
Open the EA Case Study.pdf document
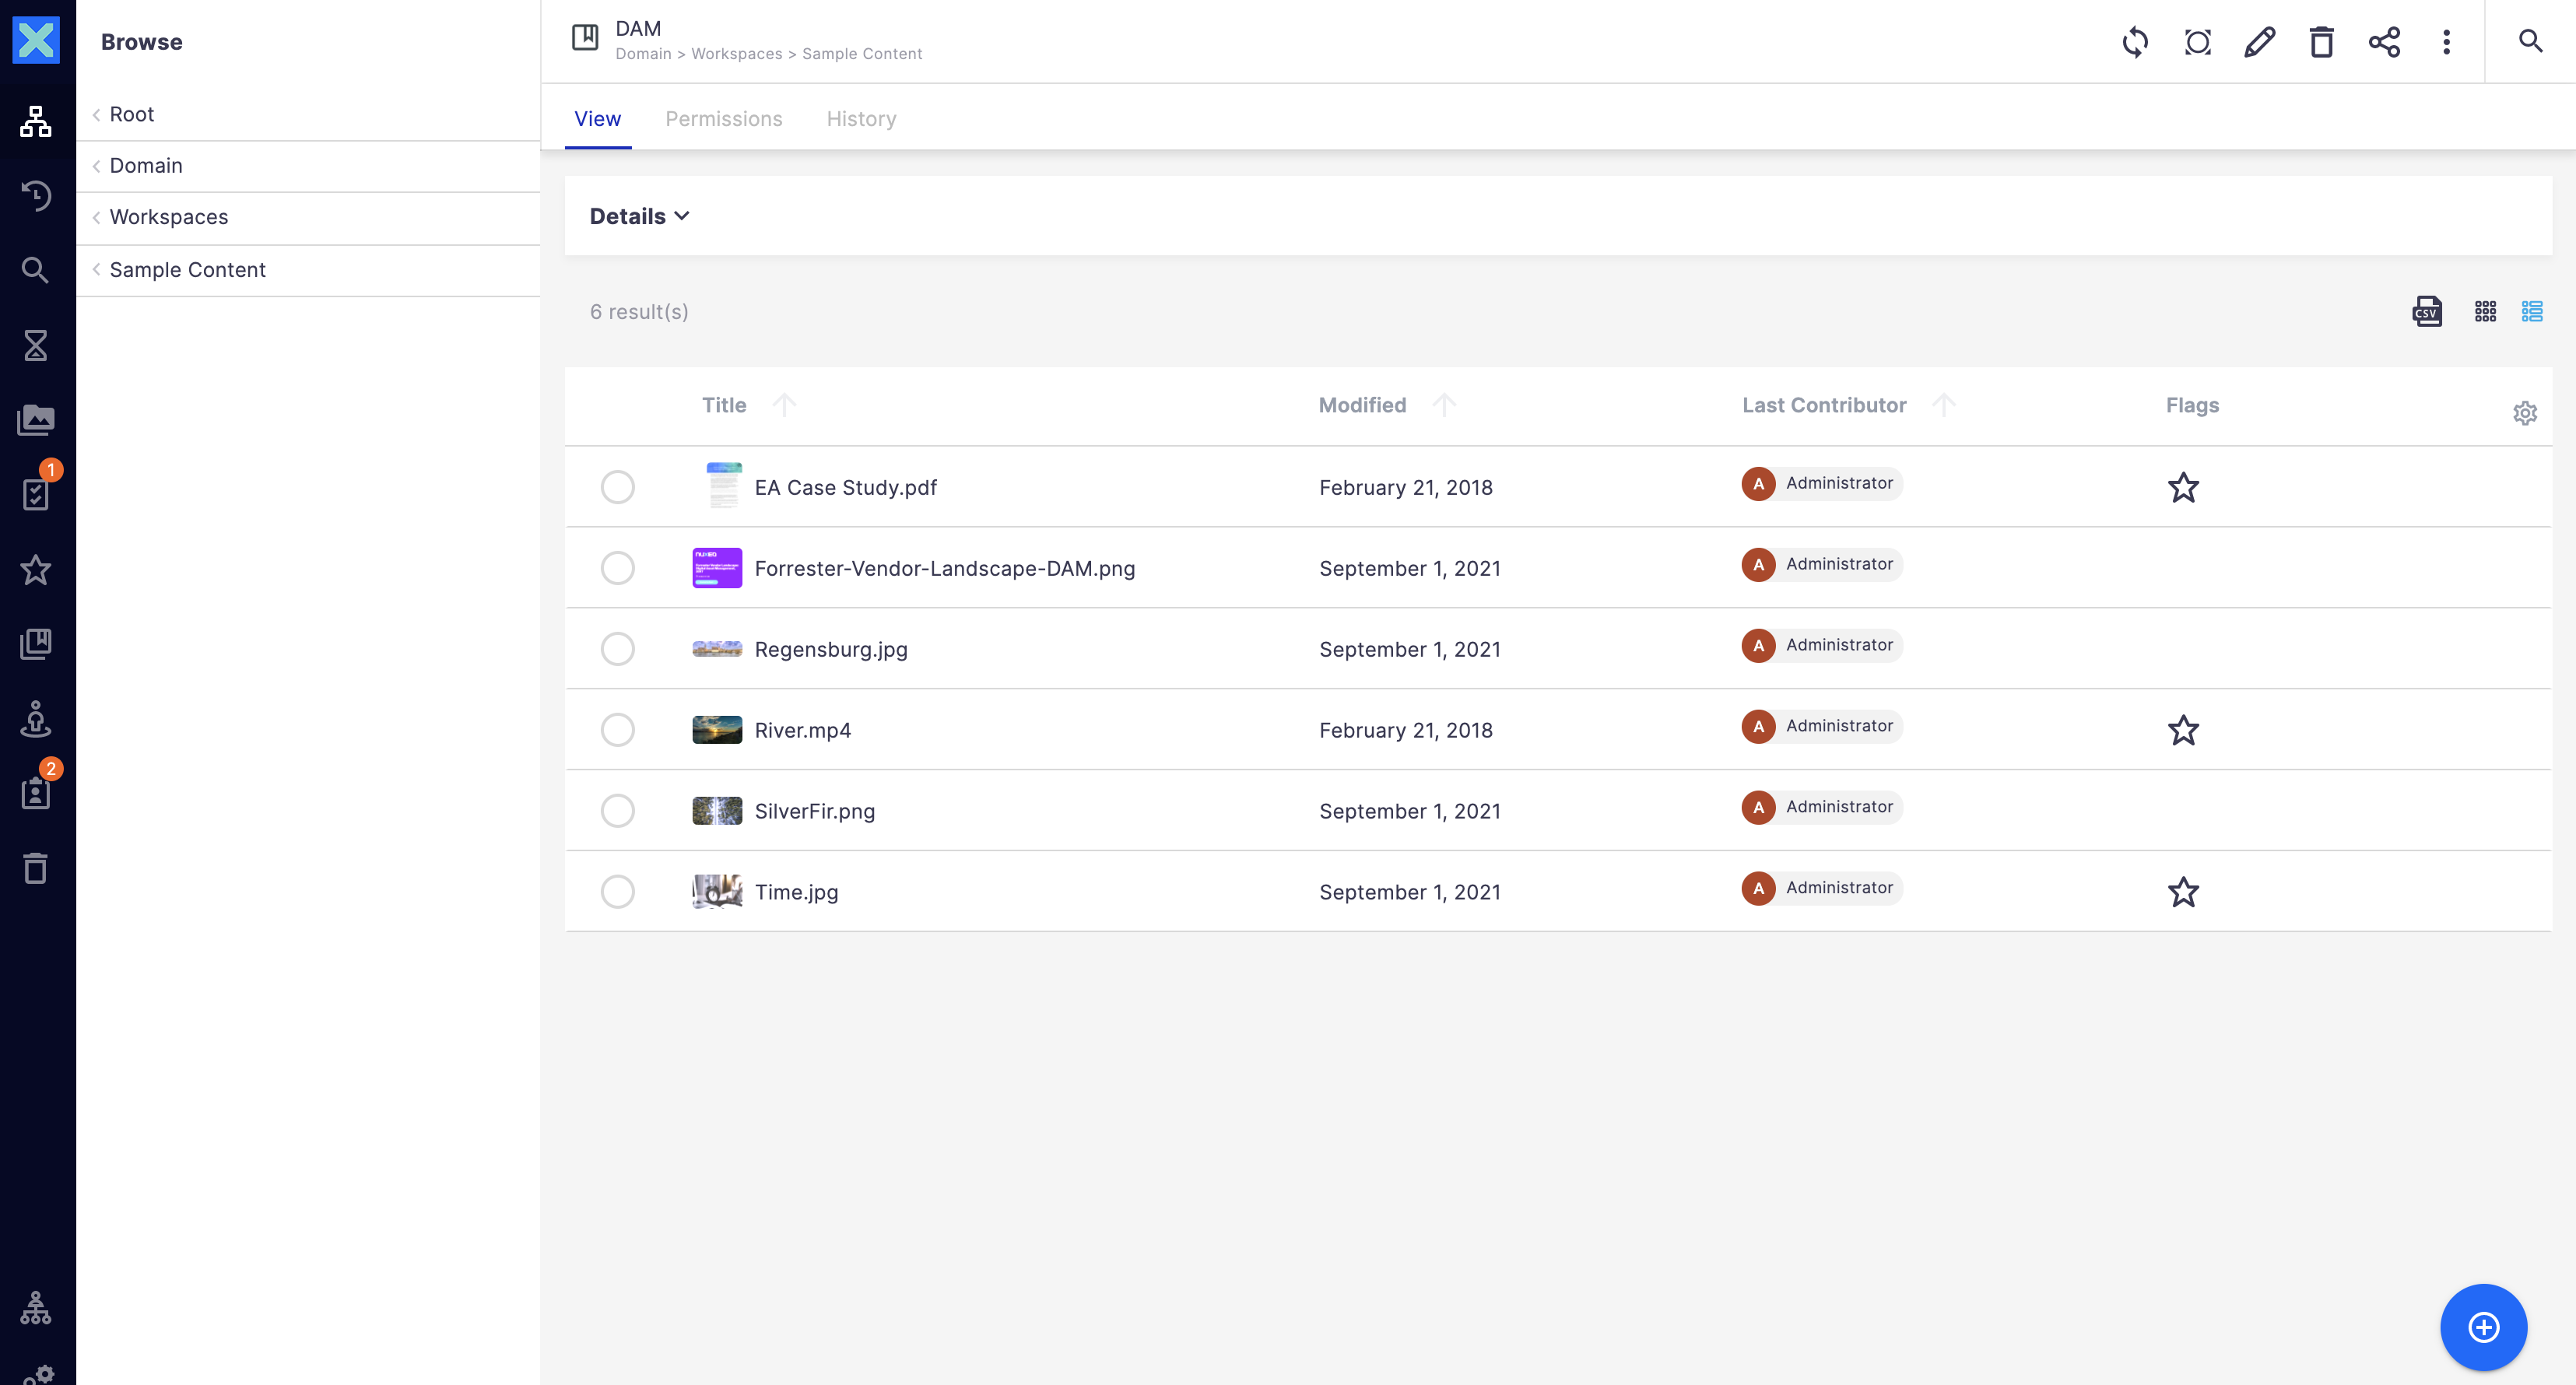click(x=846, y=487)
